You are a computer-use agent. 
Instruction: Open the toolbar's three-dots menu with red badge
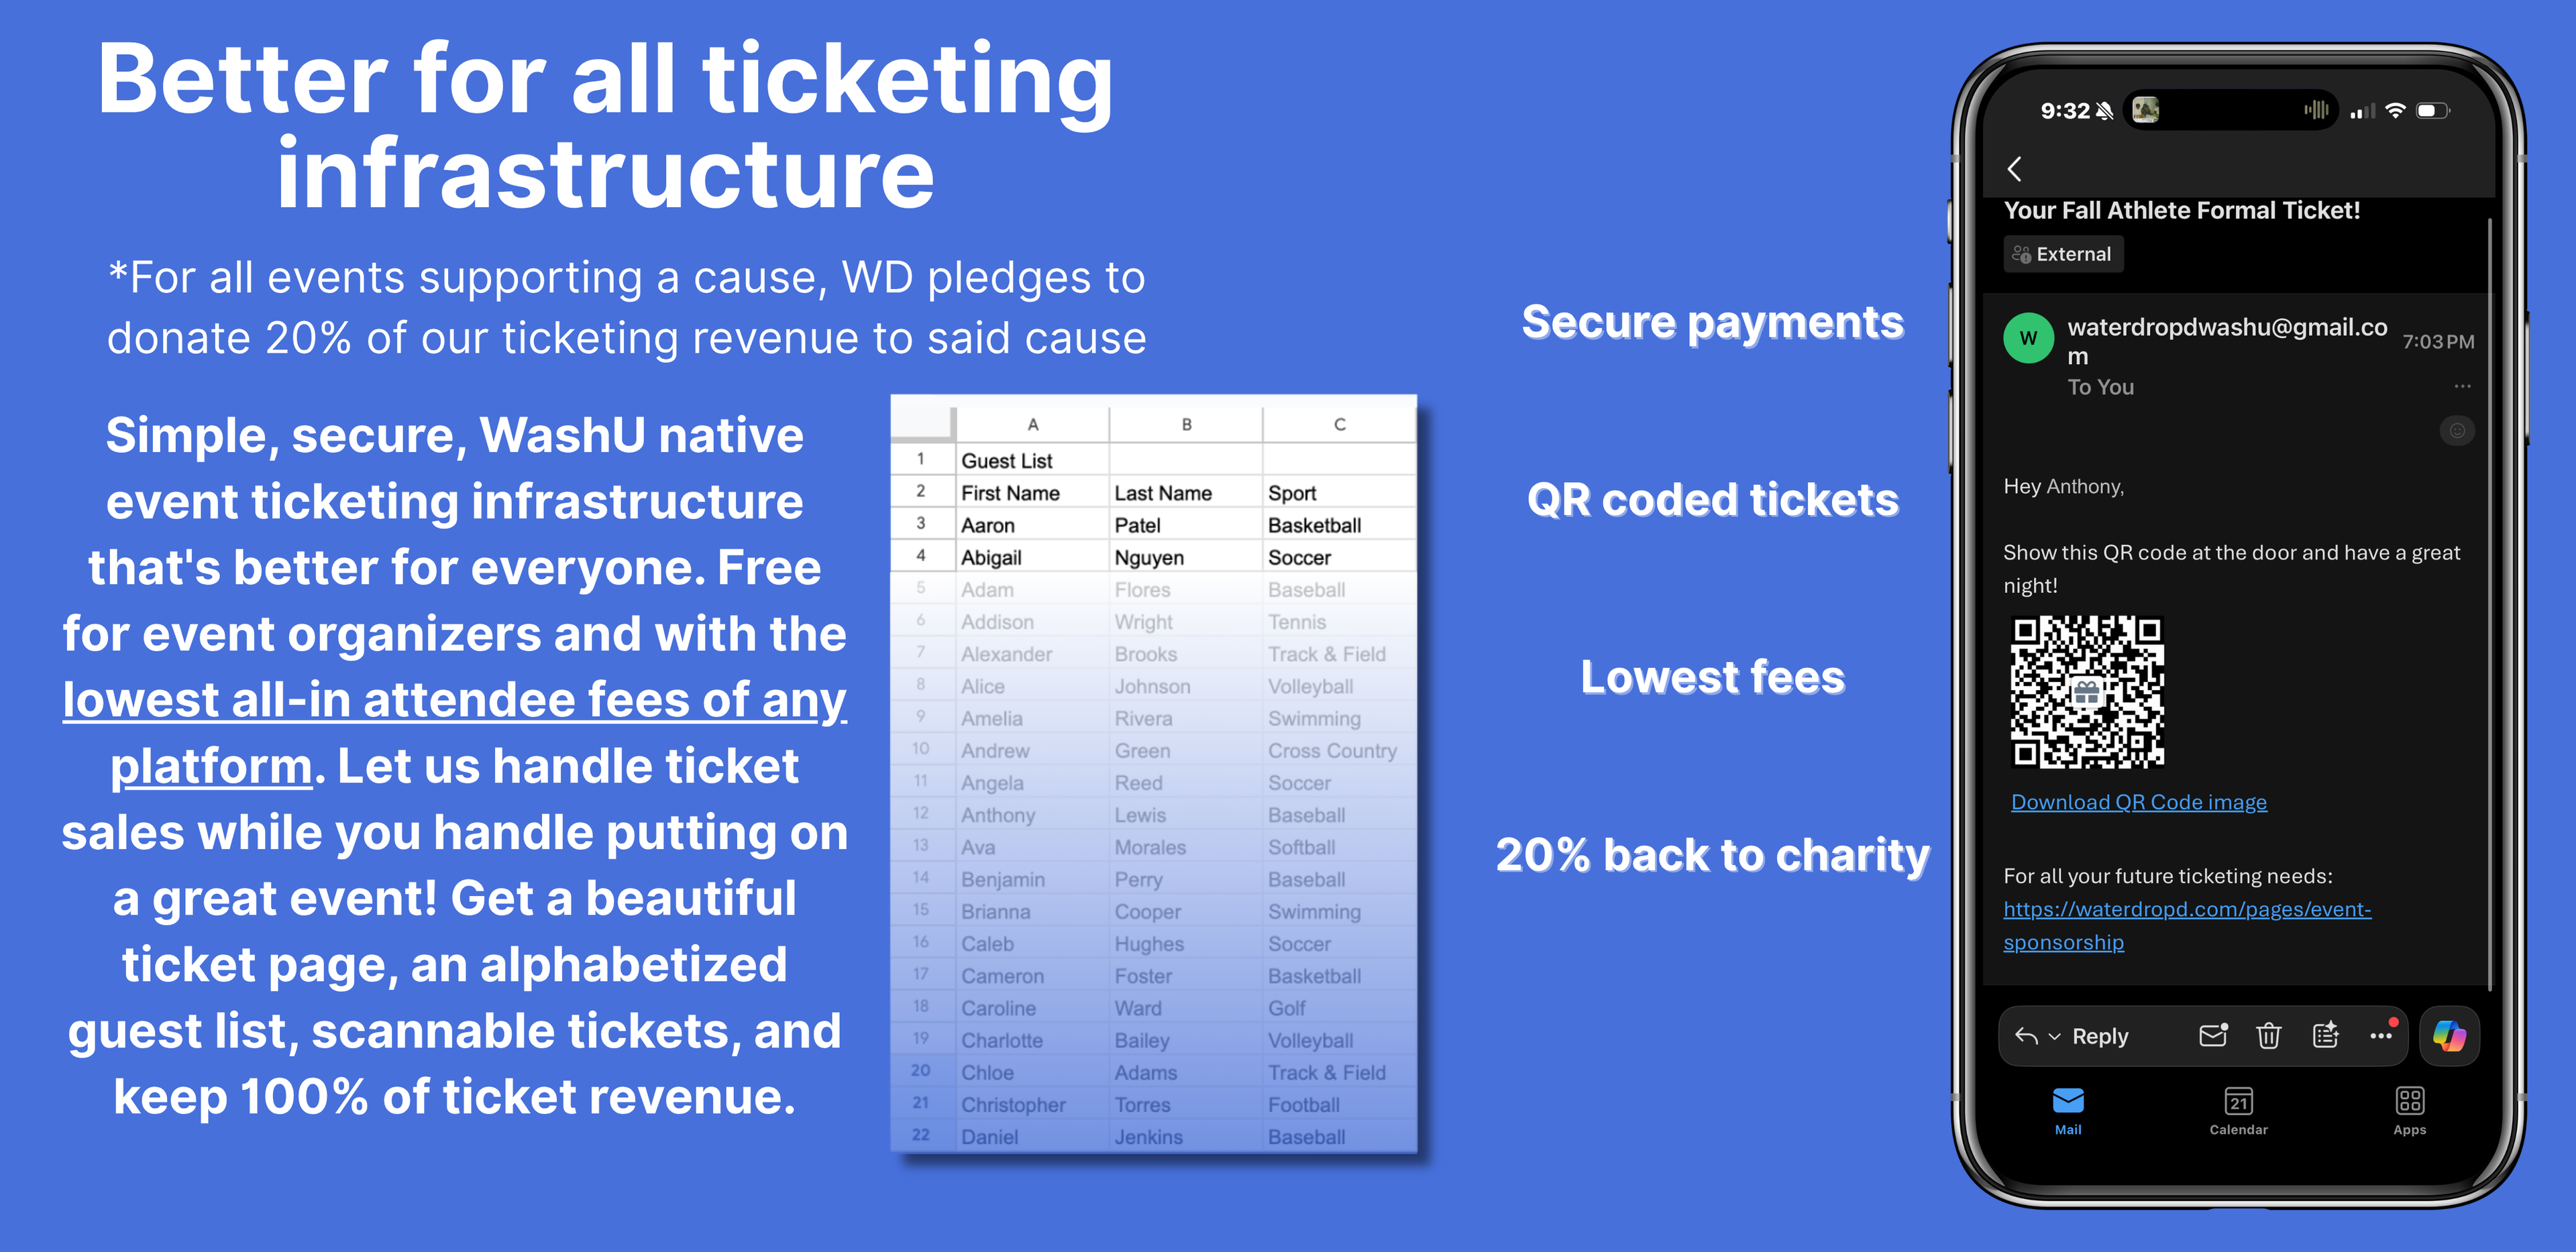coord(2382,1035)
